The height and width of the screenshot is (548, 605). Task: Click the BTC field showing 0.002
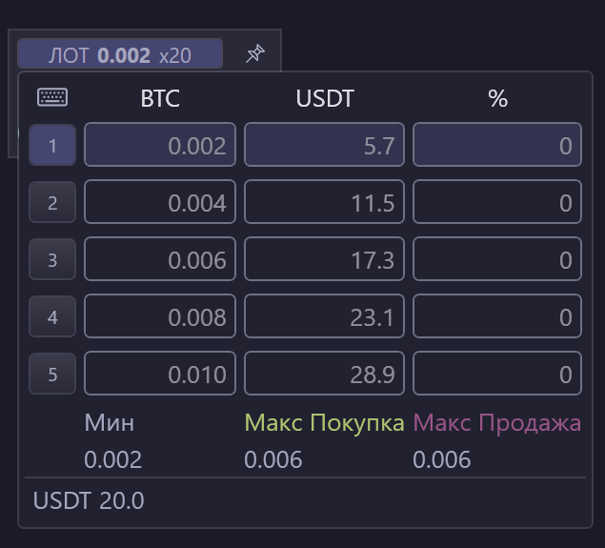[x=160, y=146]
